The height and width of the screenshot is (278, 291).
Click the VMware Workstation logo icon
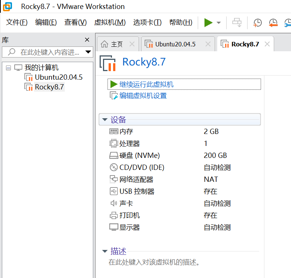(7, 6)
